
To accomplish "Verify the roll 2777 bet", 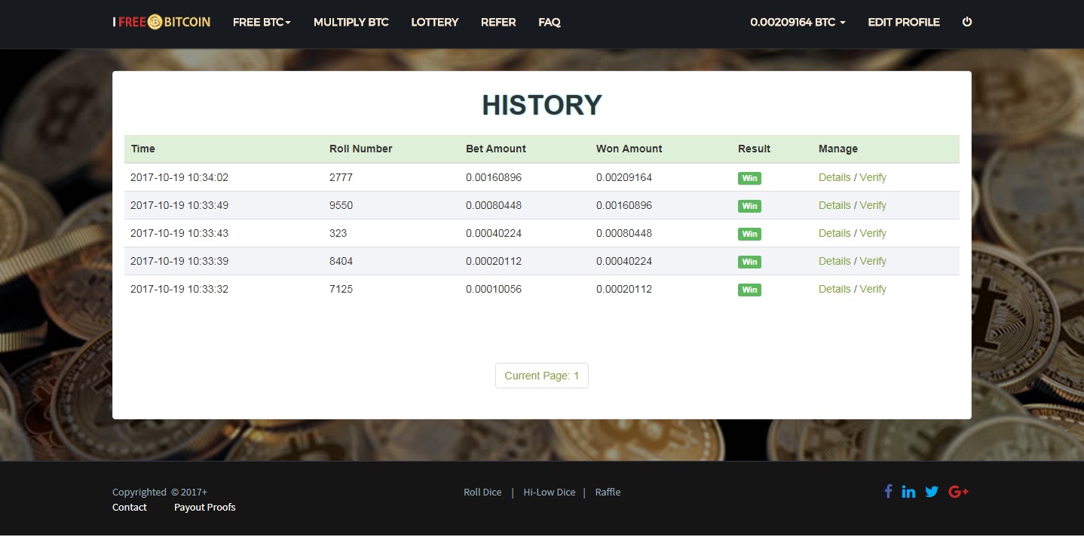I will coord(873,177).
